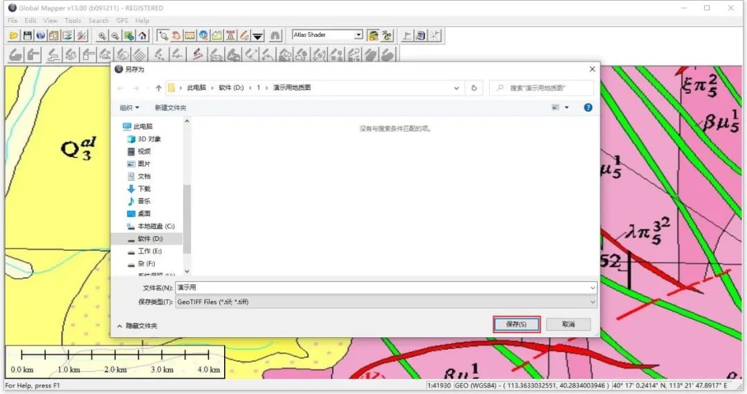Click the refresh icon in the address bar

[474, 88]
